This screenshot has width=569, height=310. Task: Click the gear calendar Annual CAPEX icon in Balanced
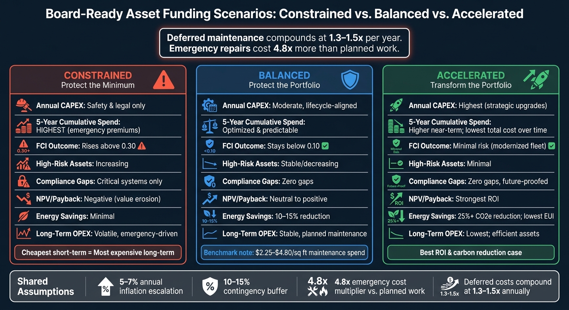(210, 106)
